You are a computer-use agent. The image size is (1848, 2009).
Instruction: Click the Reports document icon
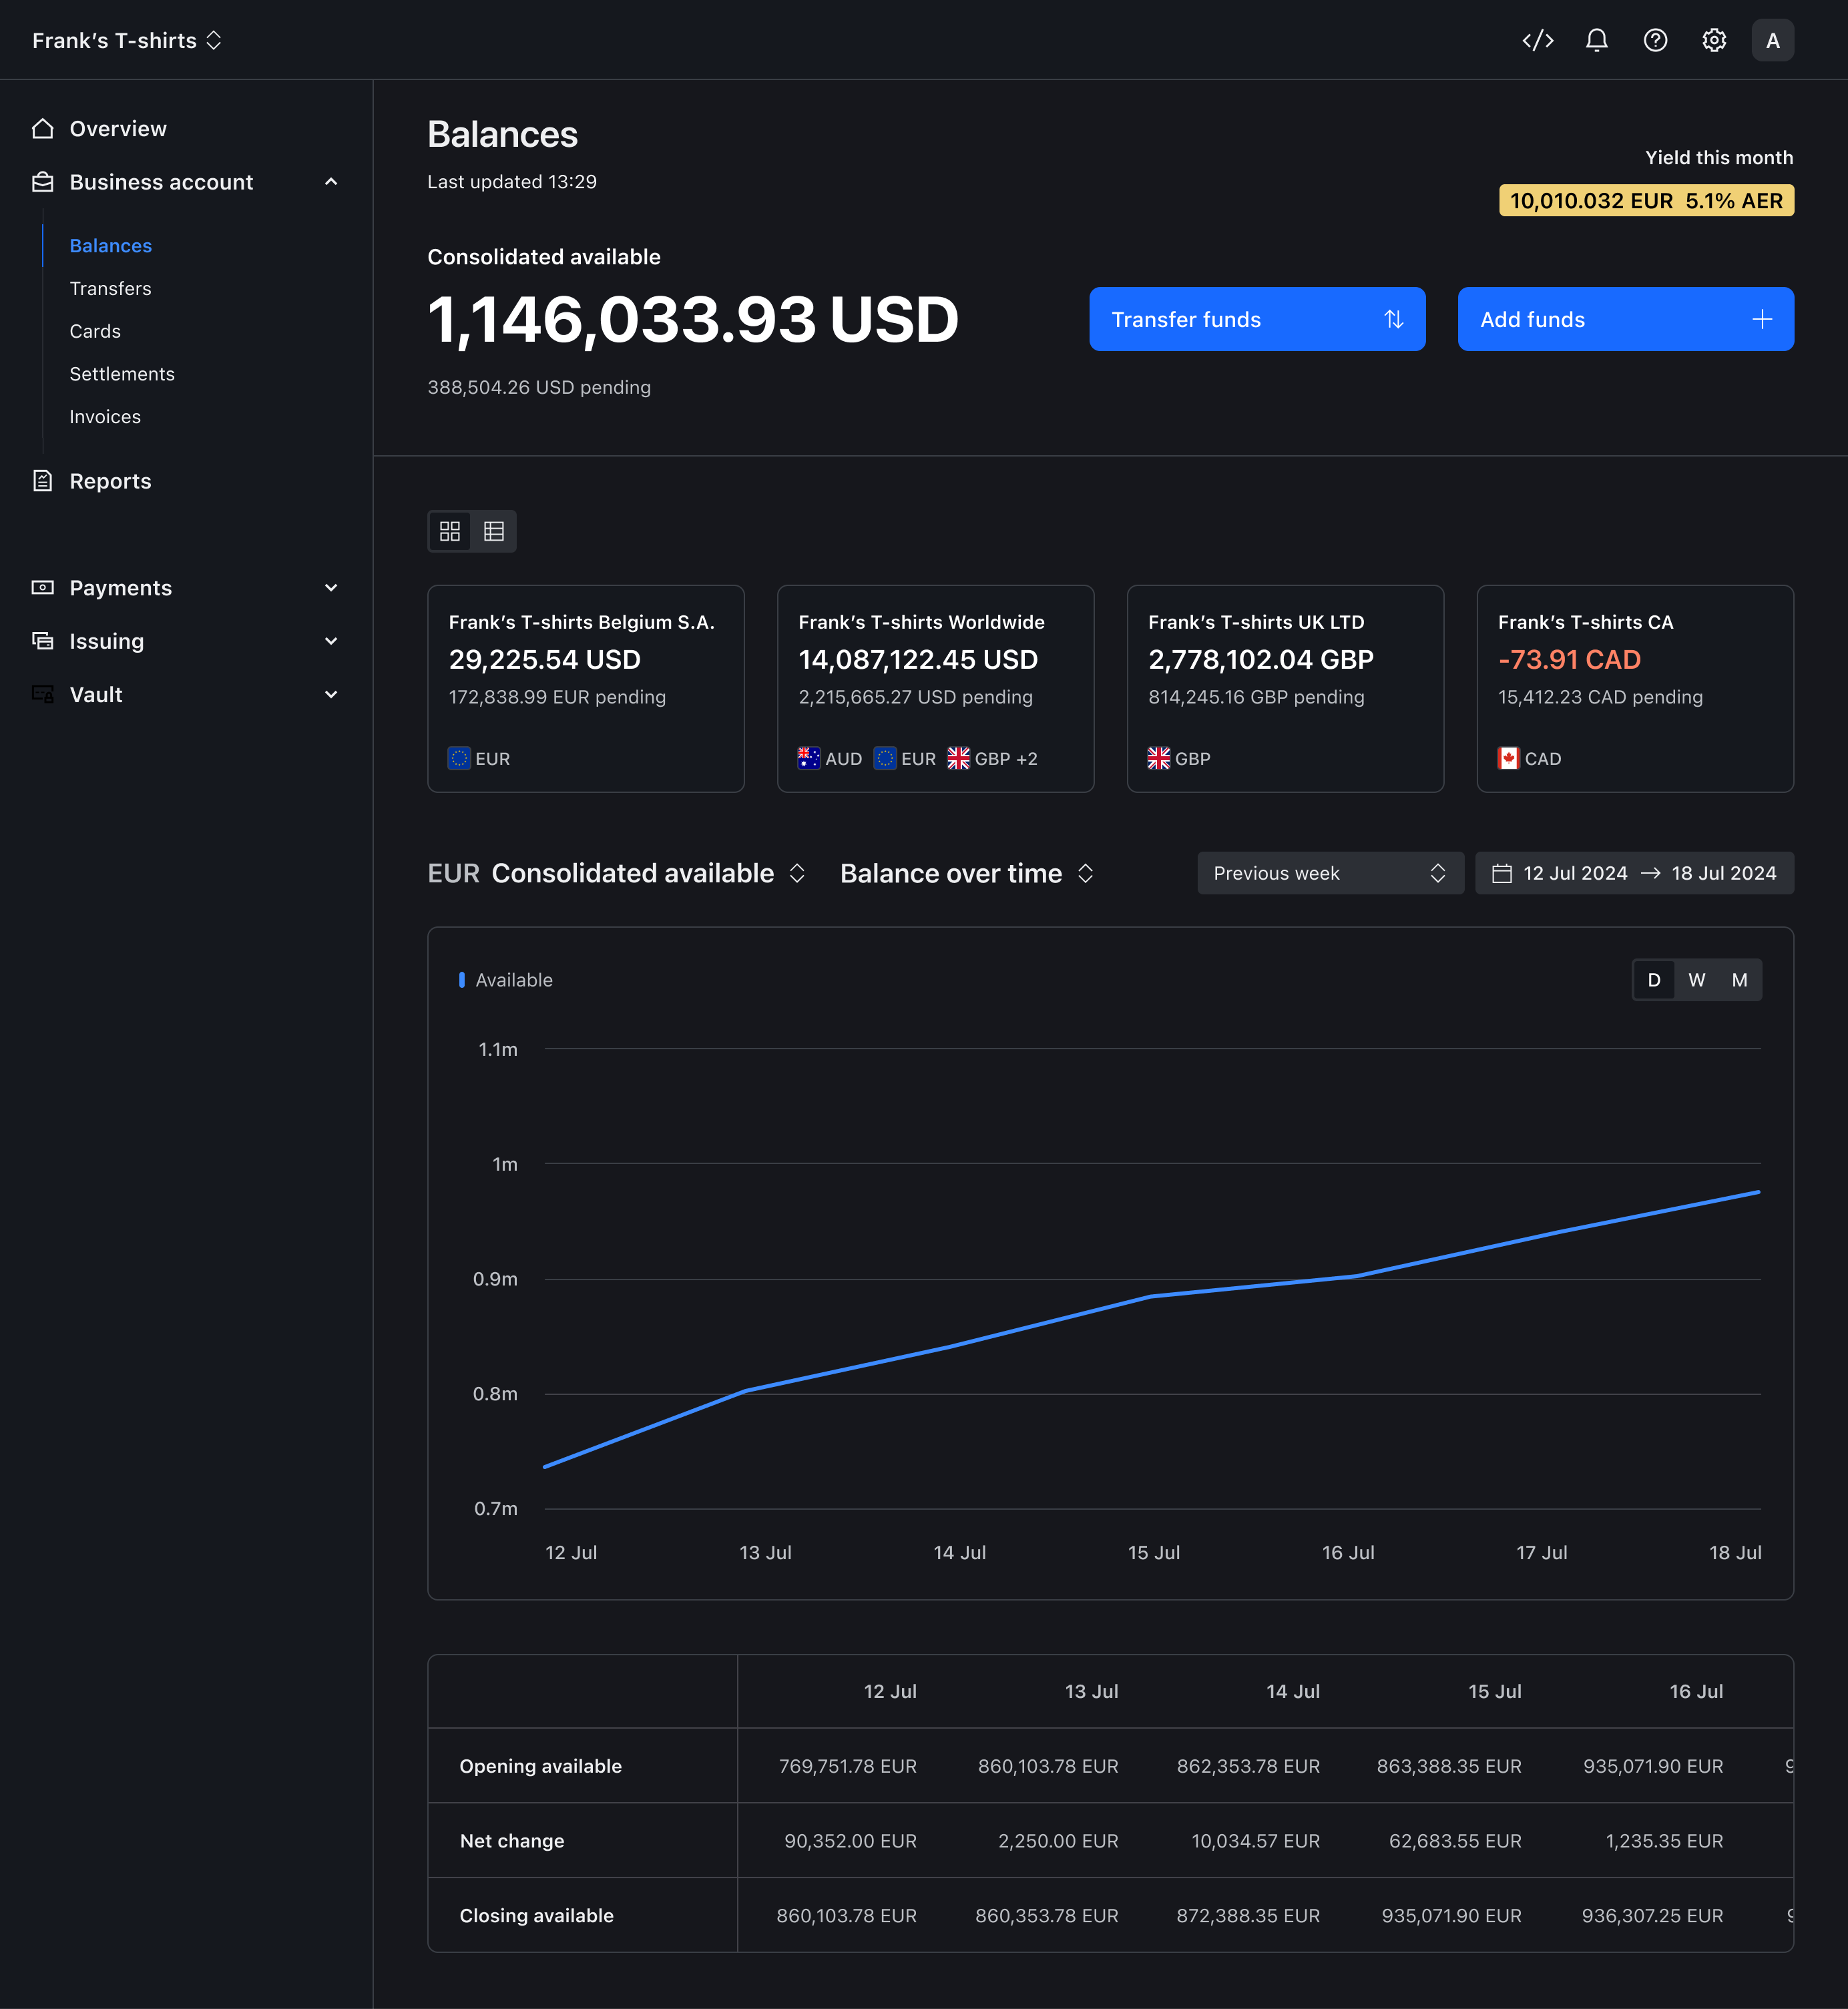click(x=42, y=481)
